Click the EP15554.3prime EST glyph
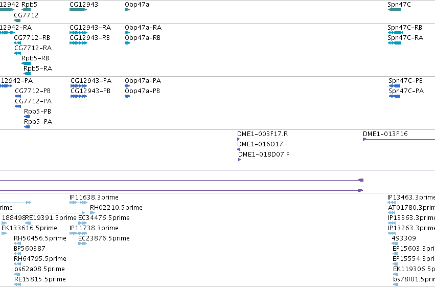Image resolution: width=435 pixels, height=287 pixels. point(395,264)
